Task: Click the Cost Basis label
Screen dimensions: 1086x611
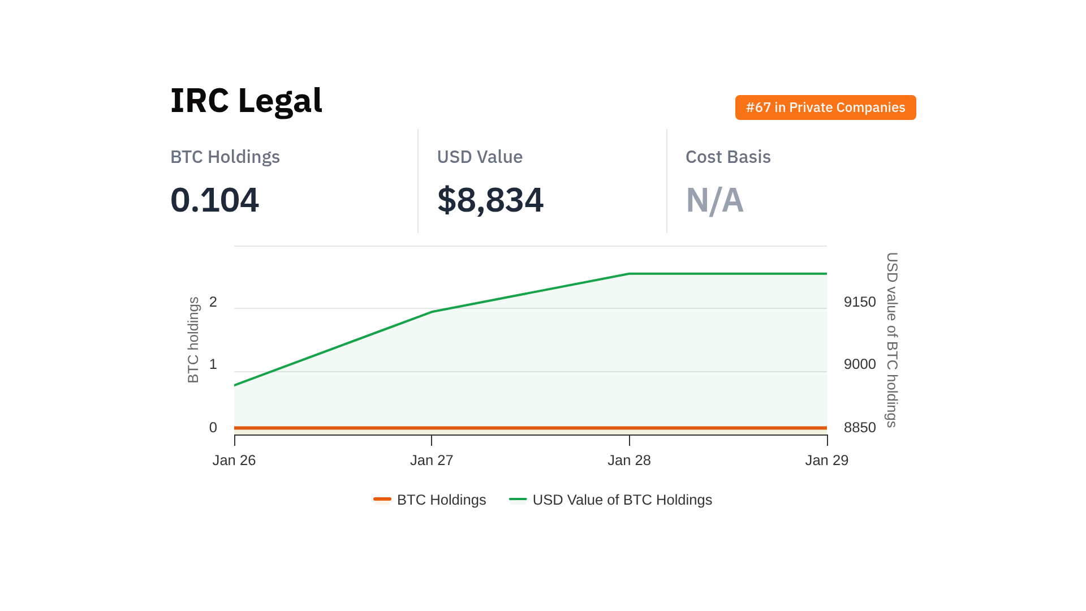Action: (x=728, y=157)
